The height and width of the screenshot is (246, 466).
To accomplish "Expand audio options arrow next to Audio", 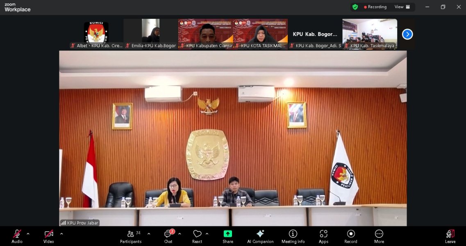I will pos(28,234).
